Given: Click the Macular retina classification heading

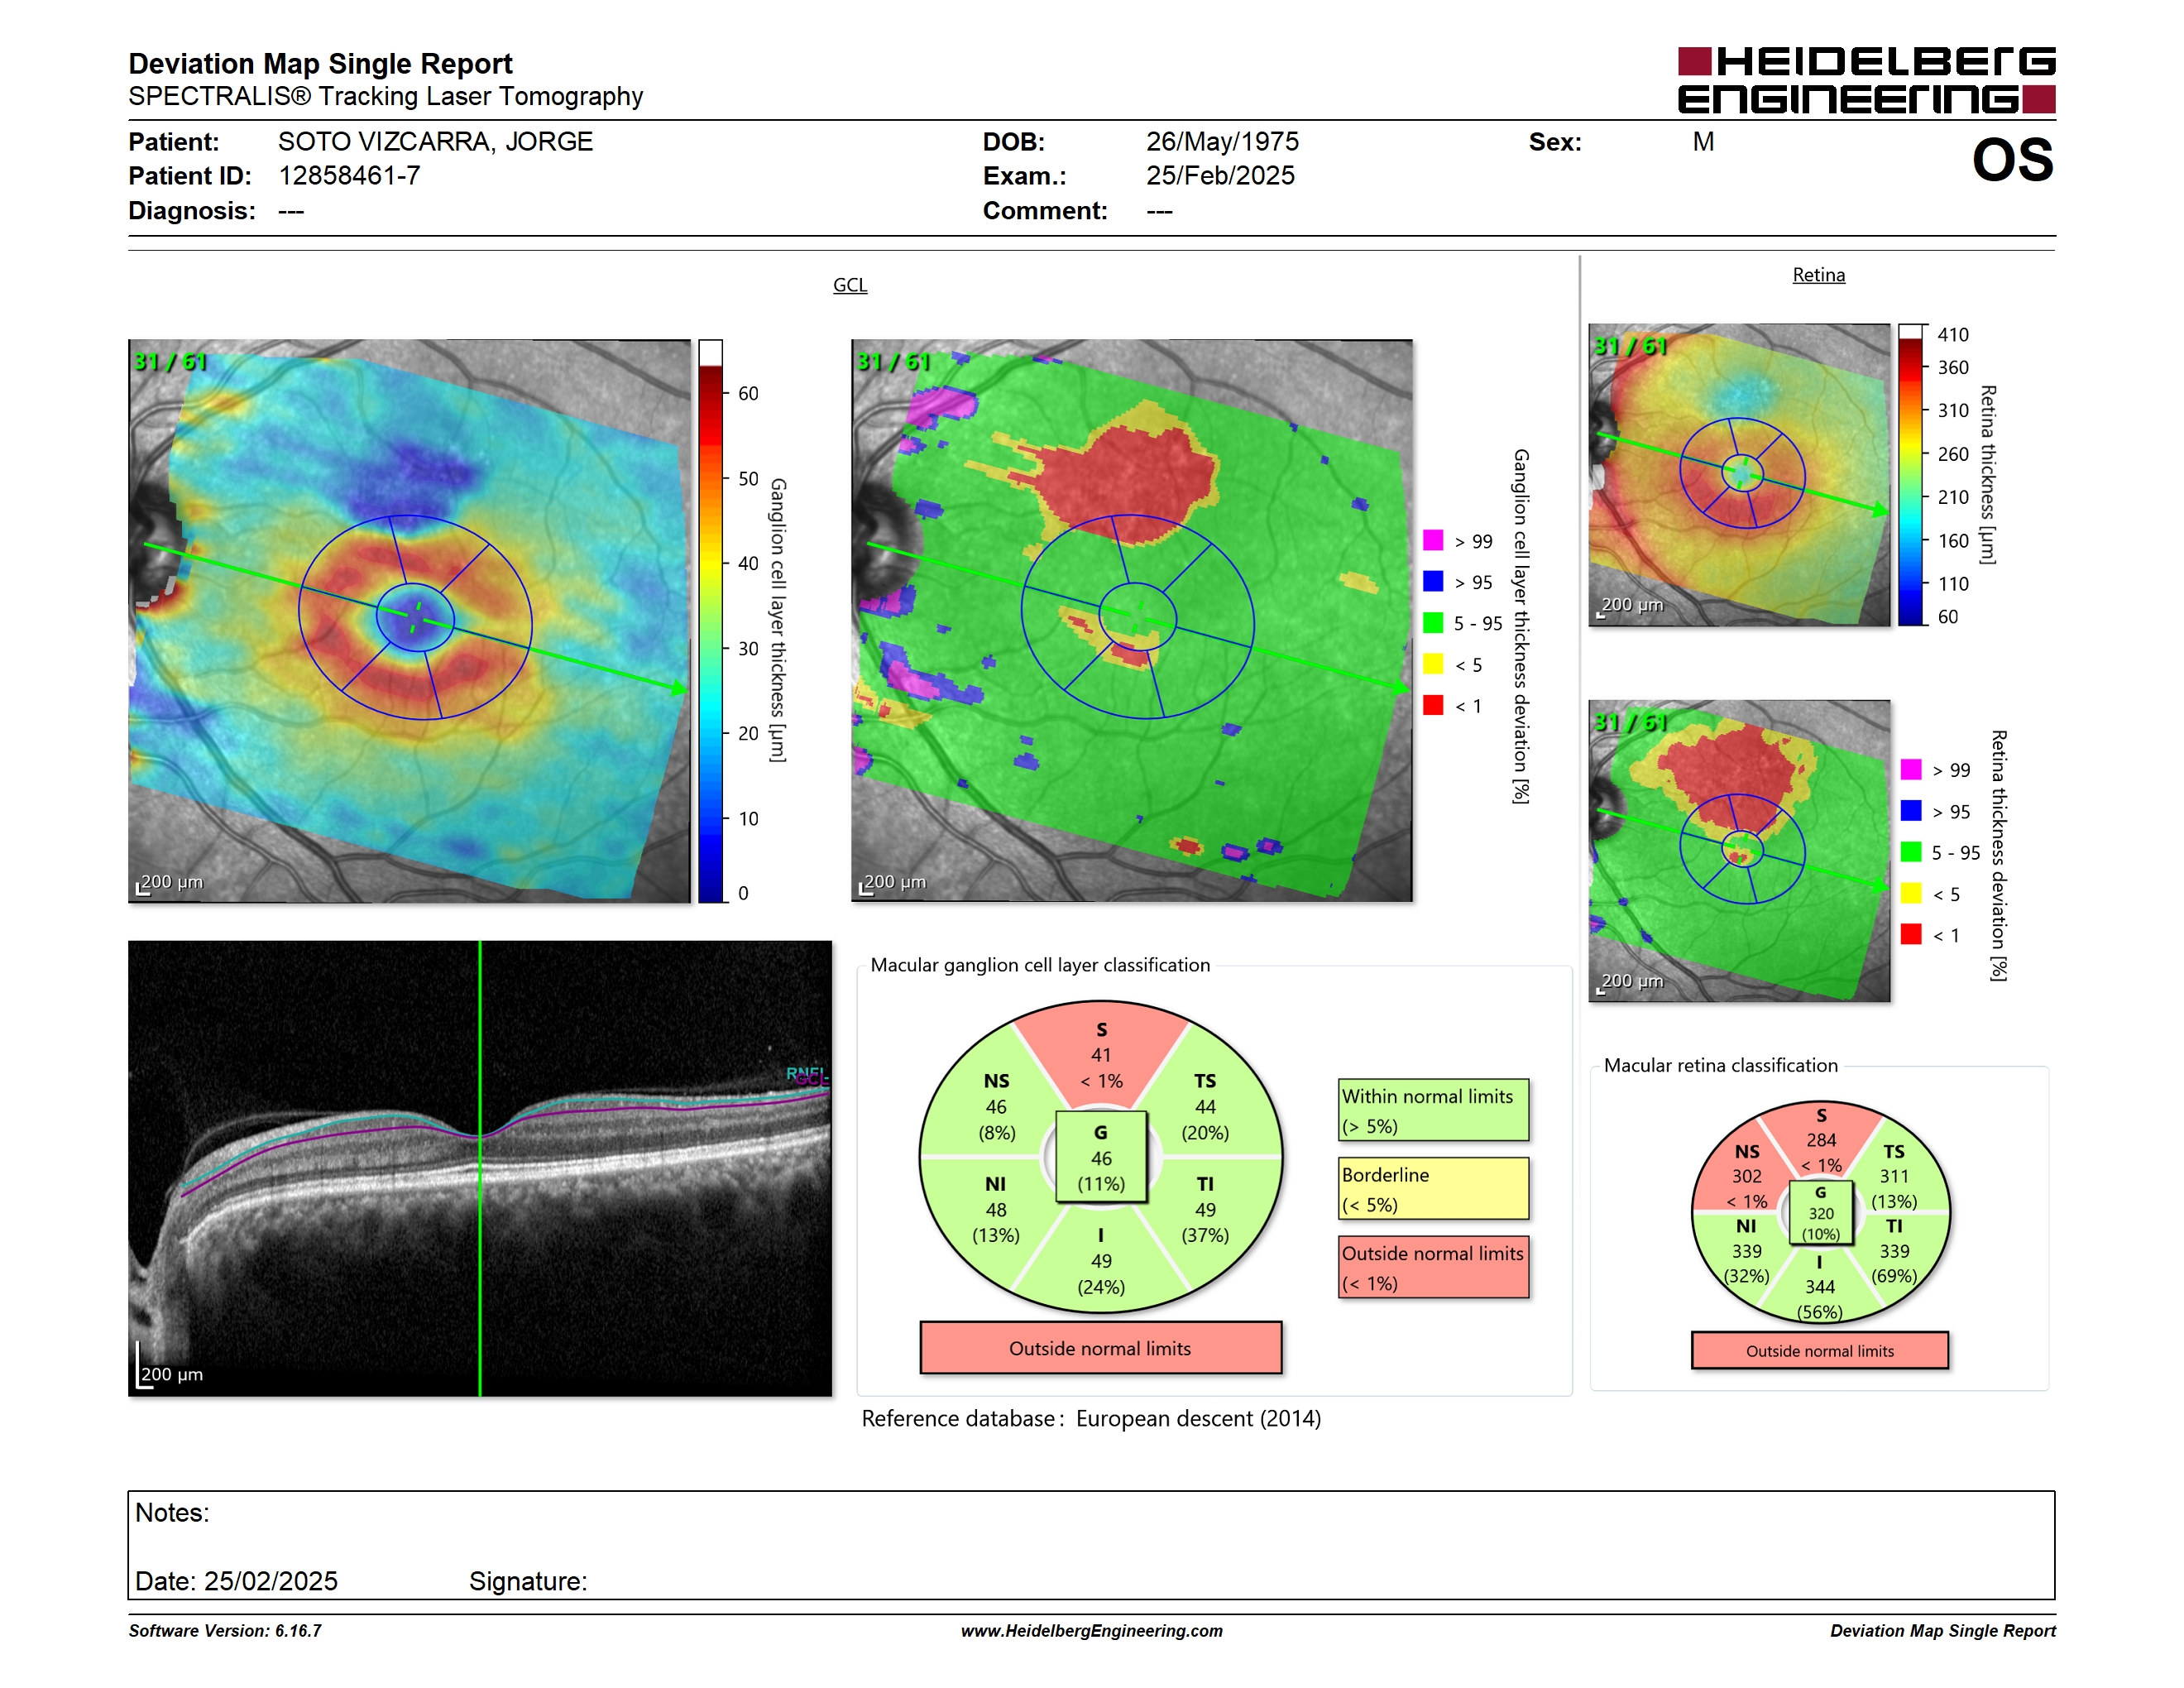Looking at the screenshot, I should pyautogui.click(x=1721, y=1066).
